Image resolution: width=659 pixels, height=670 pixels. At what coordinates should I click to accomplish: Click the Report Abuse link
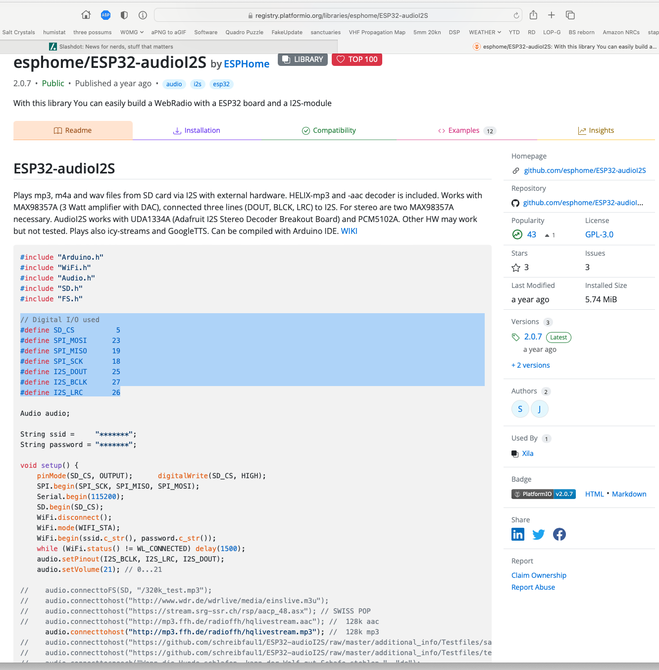[x=533, y=587]
